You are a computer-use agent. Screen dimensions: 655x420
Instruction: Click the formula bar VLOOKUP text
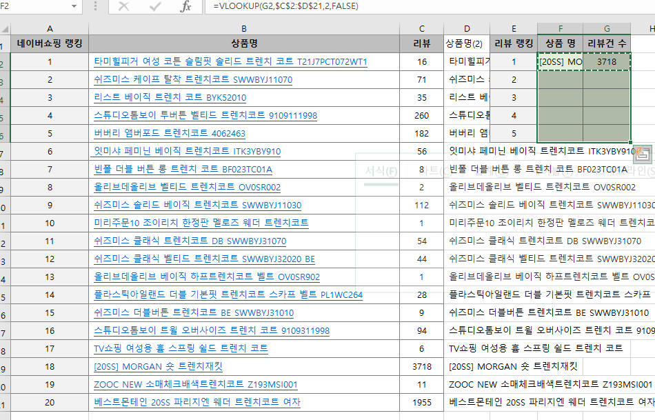pyautogui.click(x=285, y=6)
